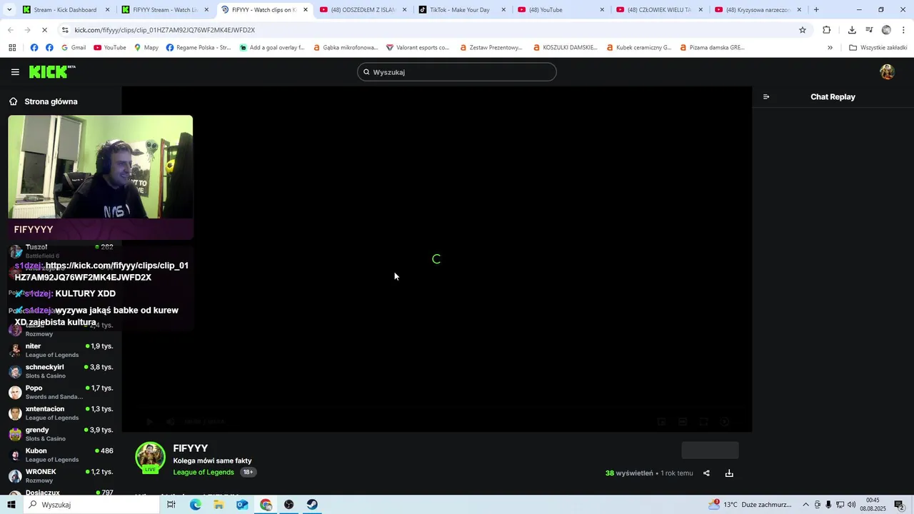Viewport: 914px width, 514px height.
Task: Open the YouTube bookmark in the bookmarks bar
Action: [110, 48]
